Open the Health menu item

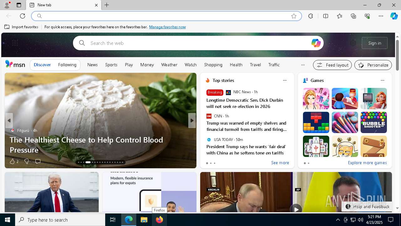click(236, 65)
